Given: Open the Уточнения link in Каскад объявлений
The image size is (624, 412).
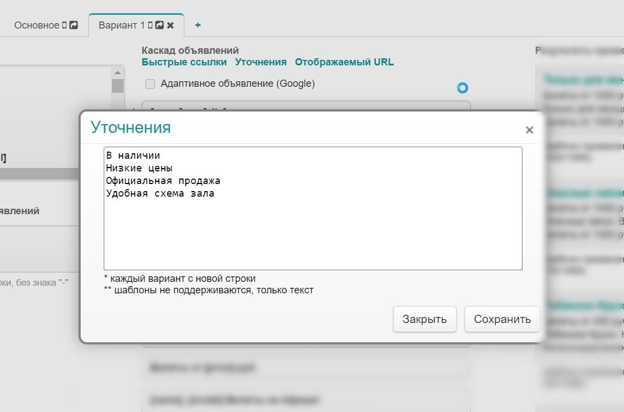Looking at the screenshot, I should coord(261,62).
